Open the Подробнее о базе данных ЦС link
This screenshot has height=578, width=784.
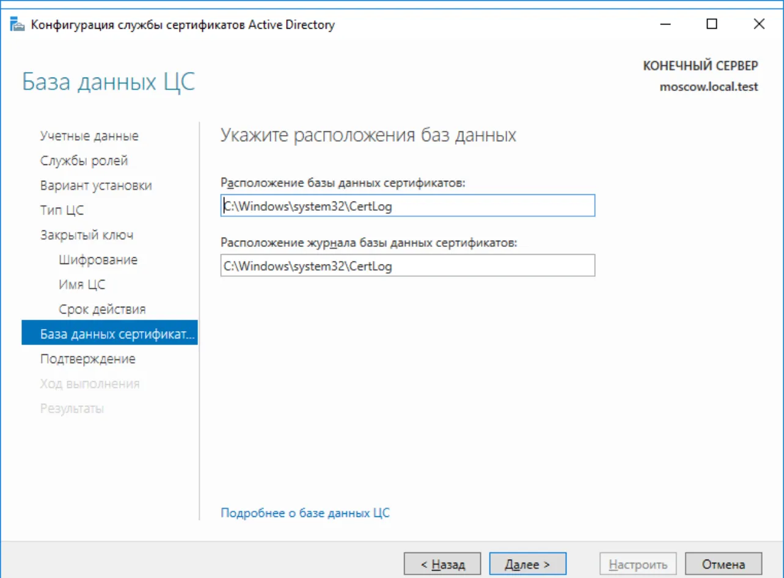(305, 513)
